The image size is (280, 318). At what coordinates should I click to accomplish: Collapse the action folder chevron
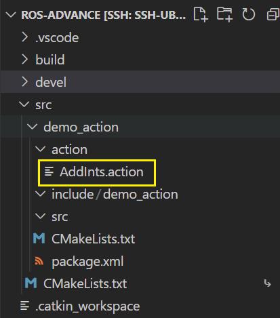[41, 149]
